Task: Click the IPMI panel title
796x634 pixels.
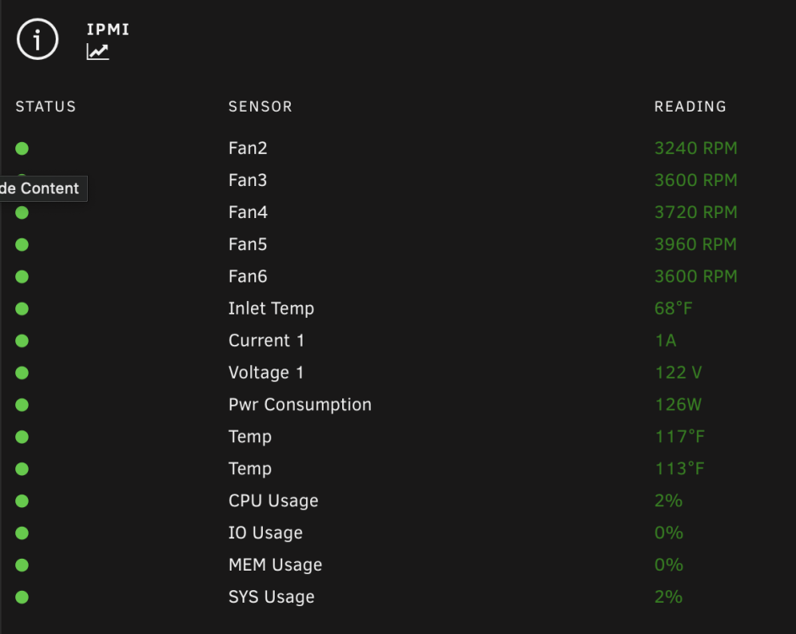Action: (x=107, y=30)
